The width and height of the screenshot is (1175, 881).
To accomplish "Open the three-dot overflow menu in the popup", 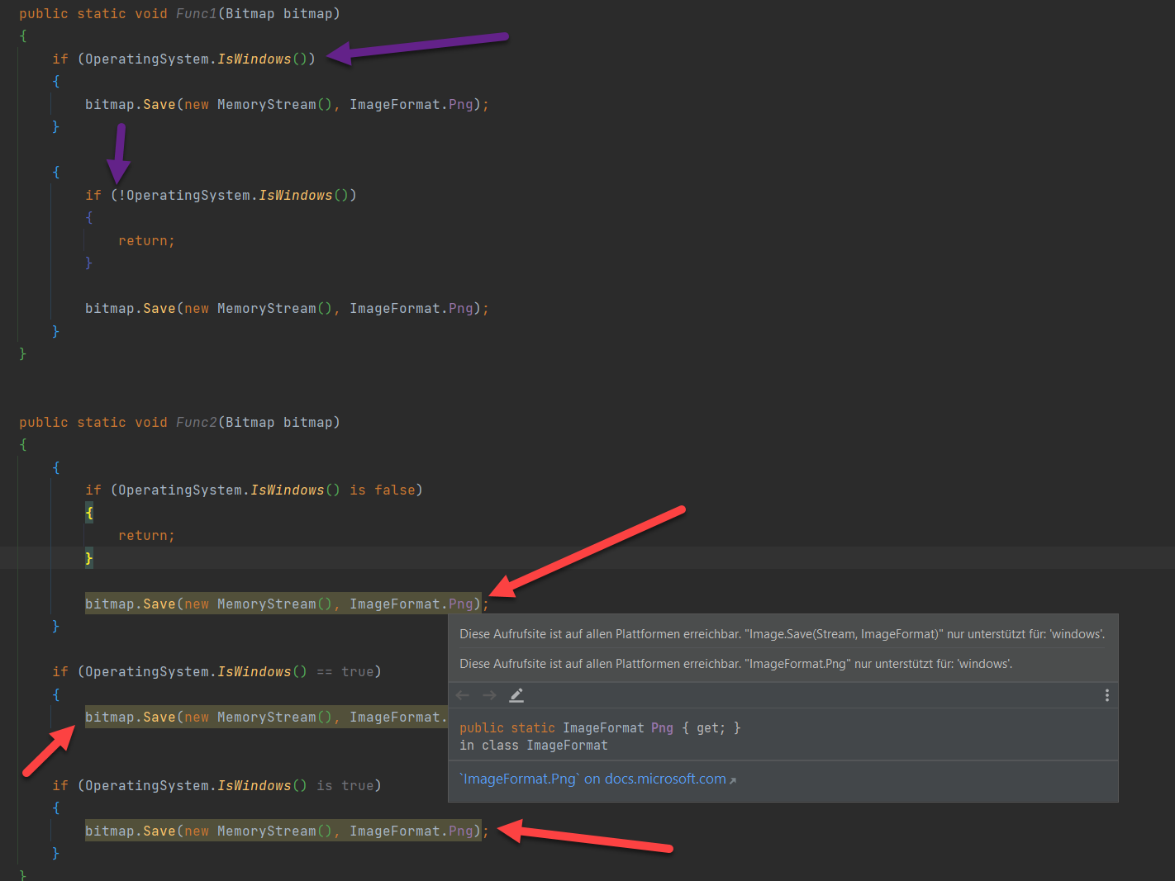I will pos(1106,695).
